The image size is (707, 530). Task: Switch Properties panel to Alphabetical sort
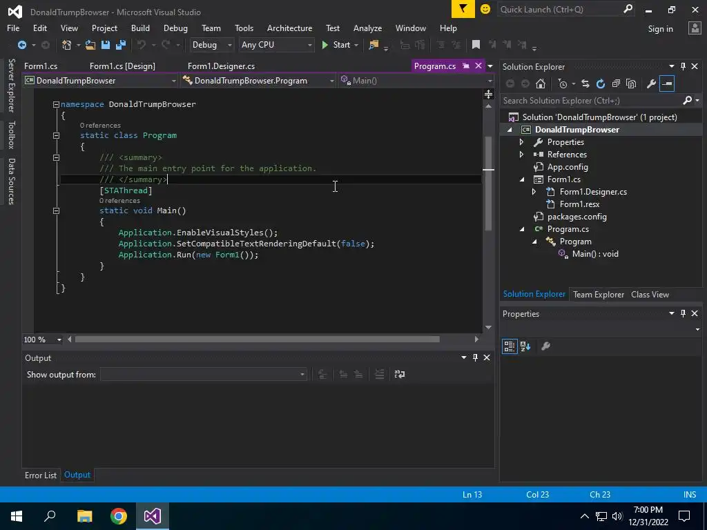525,346
